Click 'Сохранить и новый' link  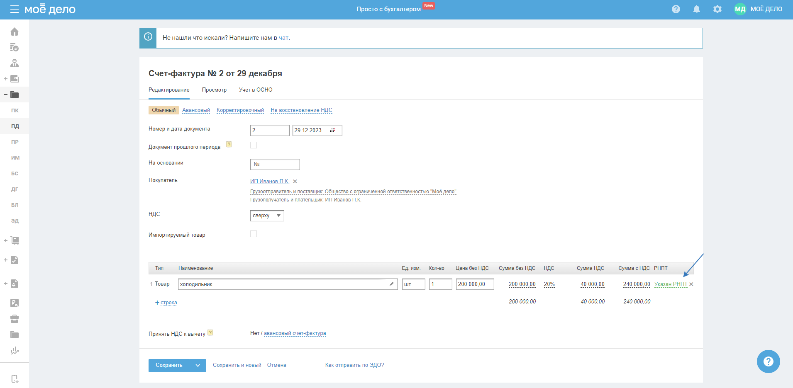[x=237, y=365]
